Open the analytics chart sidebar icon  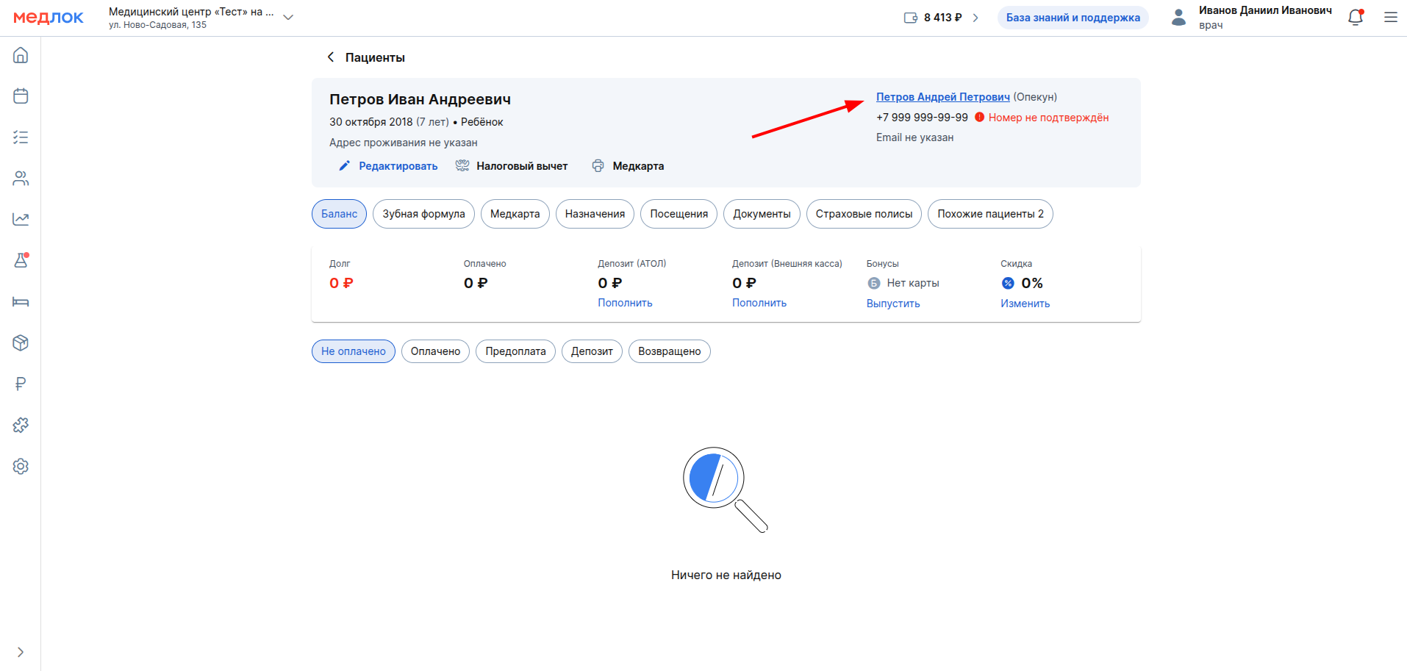pos(21,219)
